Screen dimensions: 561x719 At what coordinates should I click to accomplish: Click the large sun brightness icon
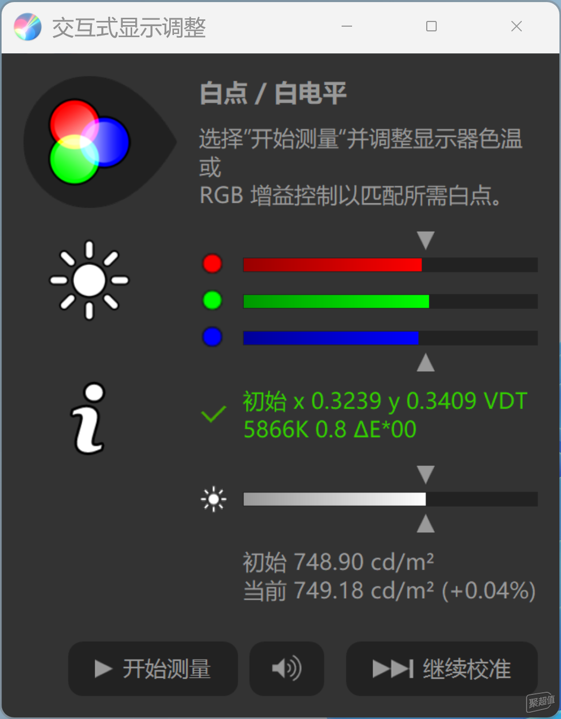point(89,280)
